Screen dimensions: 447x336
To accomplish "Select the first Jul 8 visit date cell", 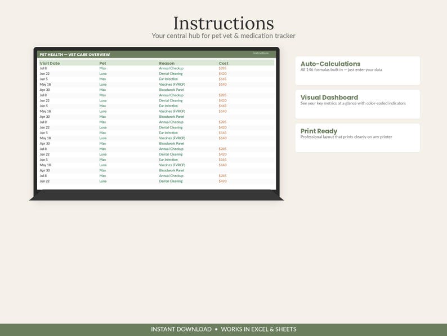I will tap(43, 68).
